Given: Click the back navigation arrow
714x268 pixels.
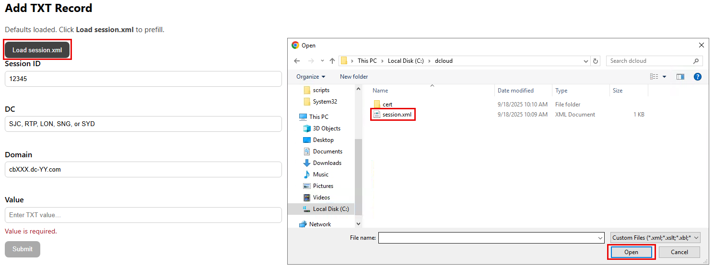Looking at the screenshot, I should click(297, 61).
